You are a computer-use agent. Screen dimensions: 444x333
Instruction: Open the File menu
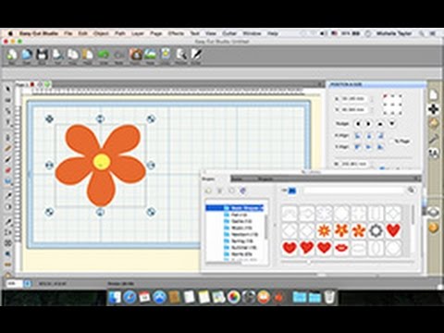click(68, 33)
